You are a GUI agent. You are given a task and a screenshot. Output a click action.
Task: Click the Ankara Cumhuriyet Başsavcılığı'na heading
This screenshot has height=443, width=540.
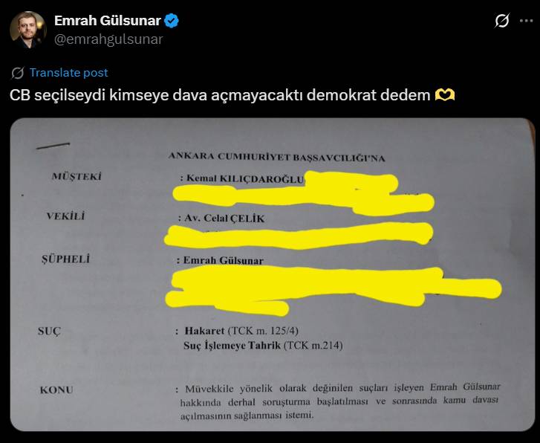click(276, 157)
